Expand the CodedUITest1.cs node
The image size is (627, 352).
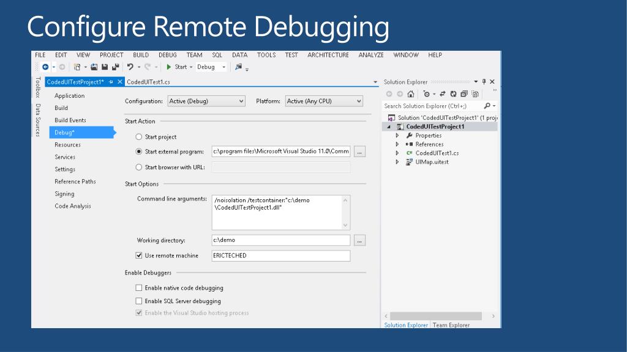pos(397,153)
